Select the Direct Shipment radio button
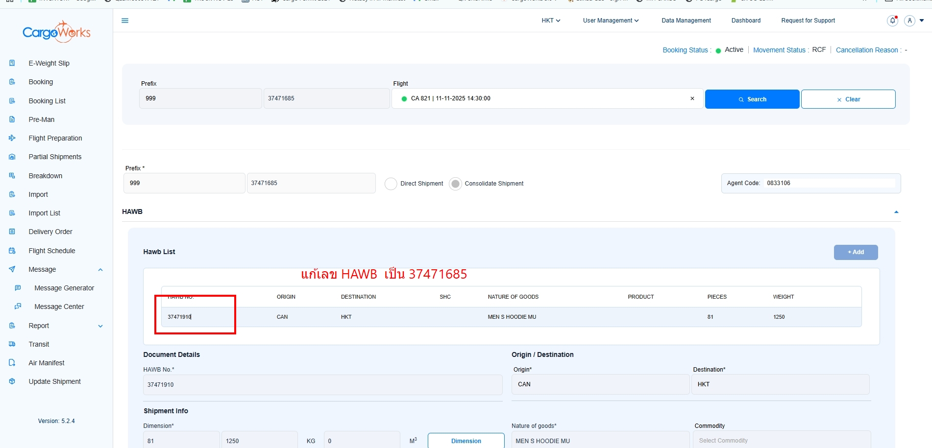This screenshot has width=932, height=448. [391, 184]
